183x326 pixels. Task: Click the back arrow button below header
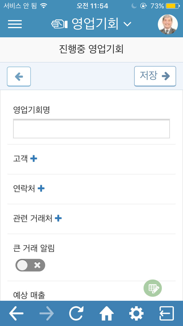(19, 77)
